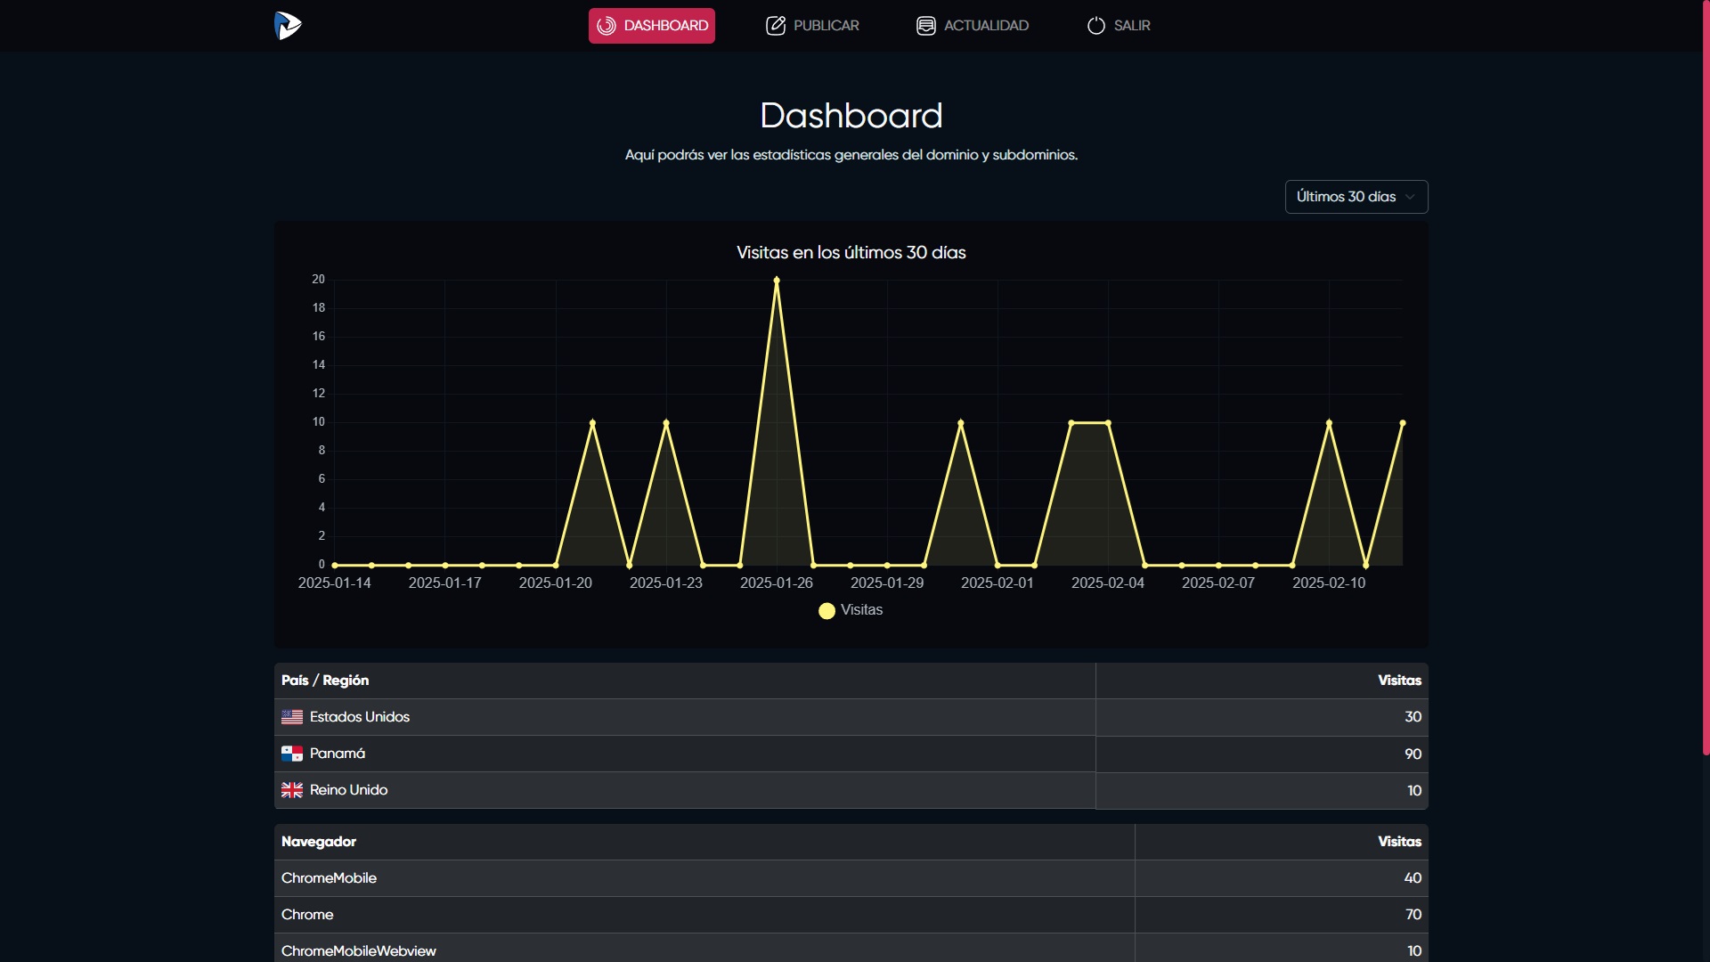1710x962 pixels.
Task: Click the value 10 for Reino Unido
Action: (1414, 791)
